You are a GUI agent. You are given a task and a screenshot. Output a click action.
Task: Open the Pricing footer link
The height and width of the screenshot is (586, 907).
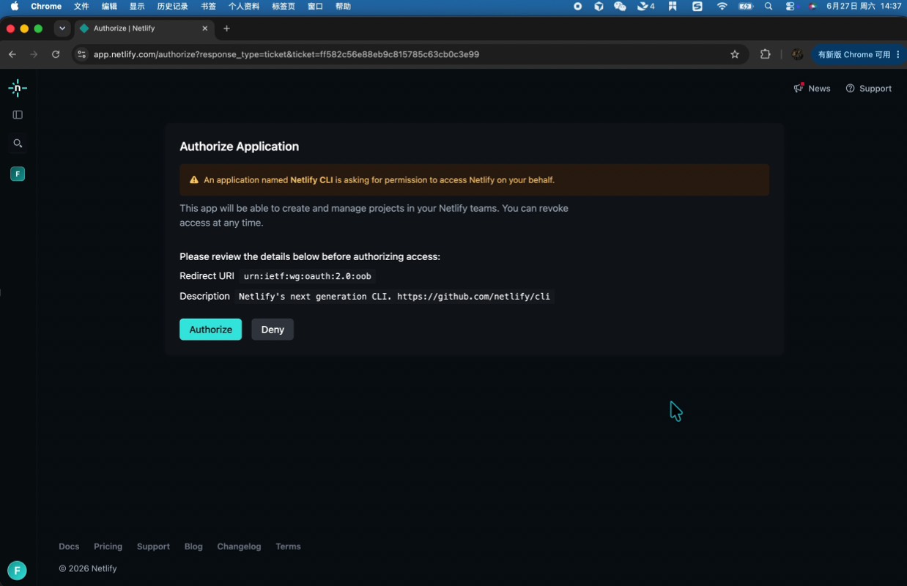(108, 546)
